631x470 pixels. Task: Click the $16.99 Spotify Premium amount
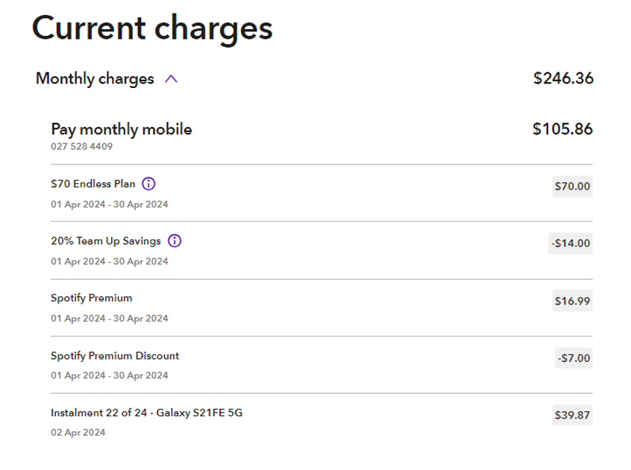572,301
